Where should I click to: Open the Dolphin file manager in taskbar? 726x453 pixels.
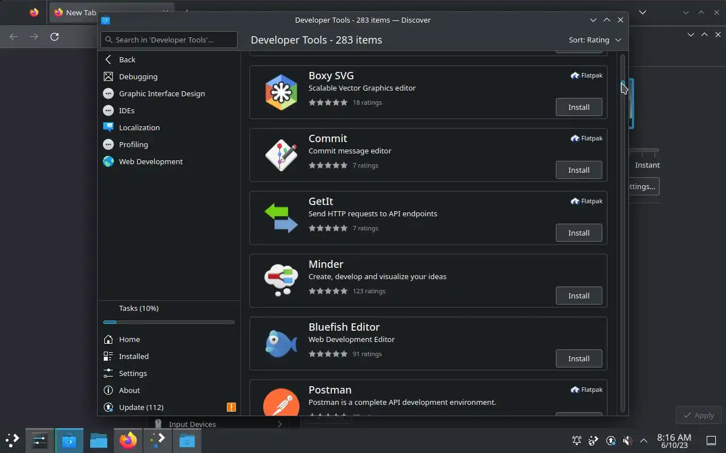tap(99, 440)
